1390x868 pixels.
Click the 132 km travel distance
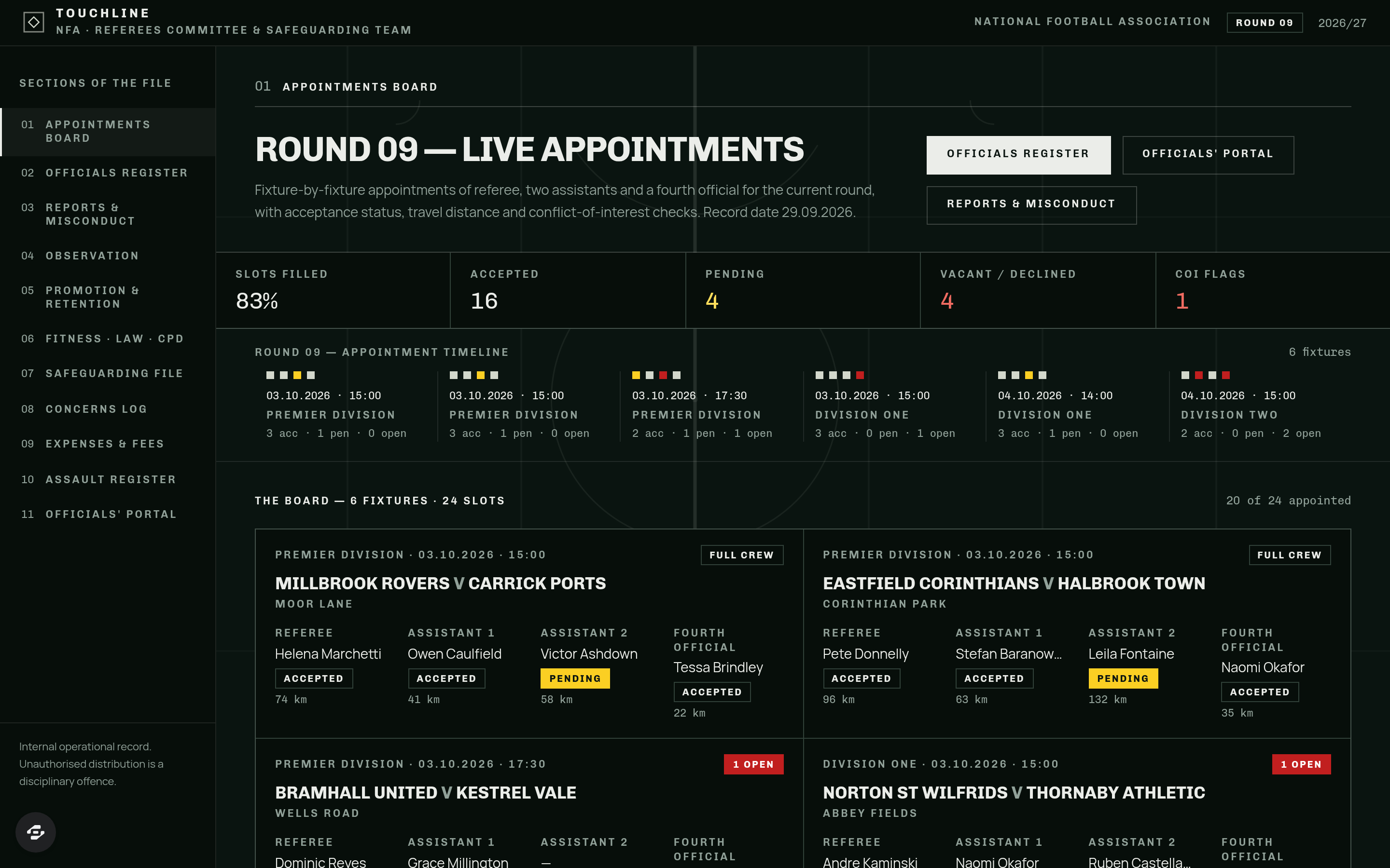1107,700
